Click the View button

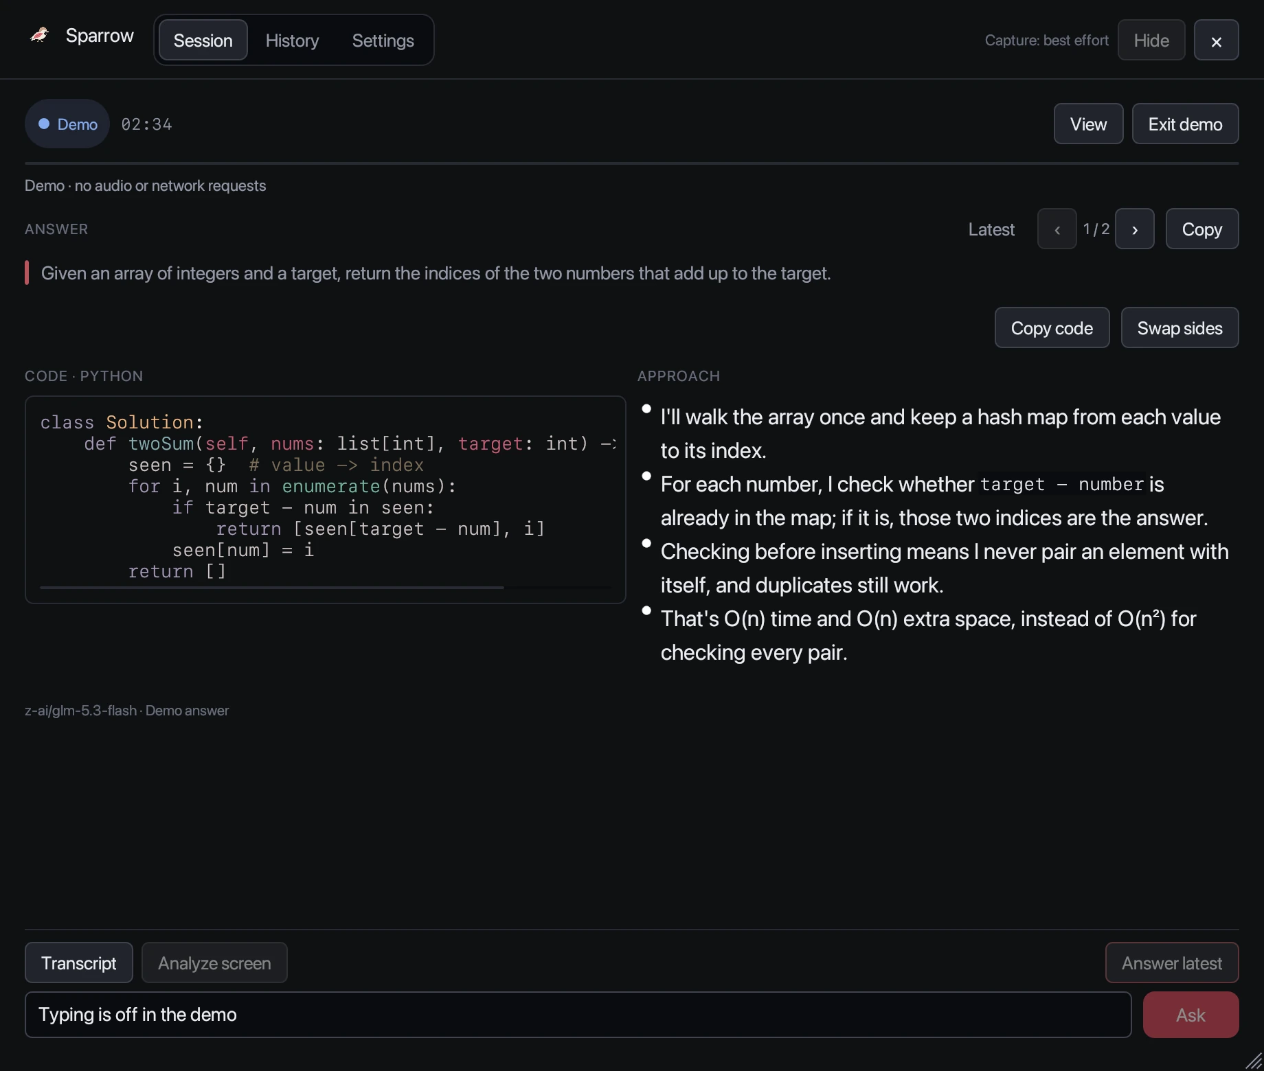tap(1088, 124)
